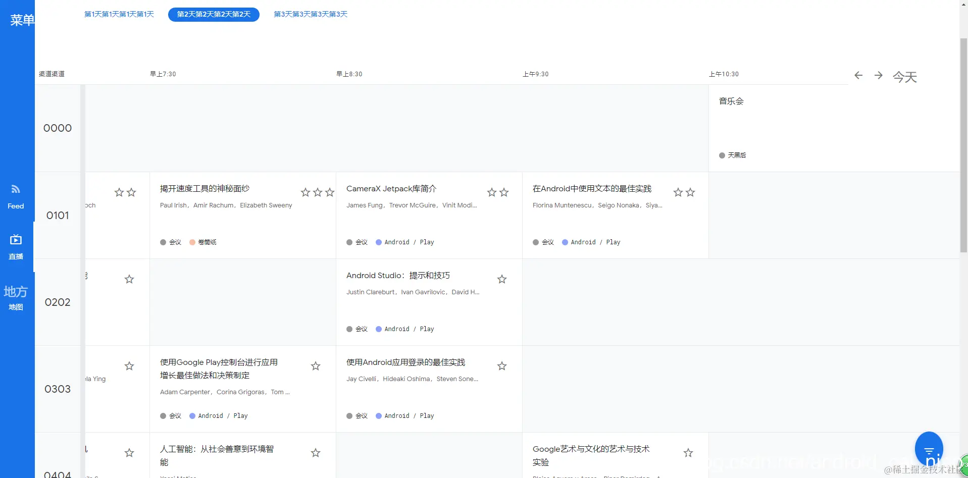
Task: Star the 人工智能 session
Action: tap(315, 453)
